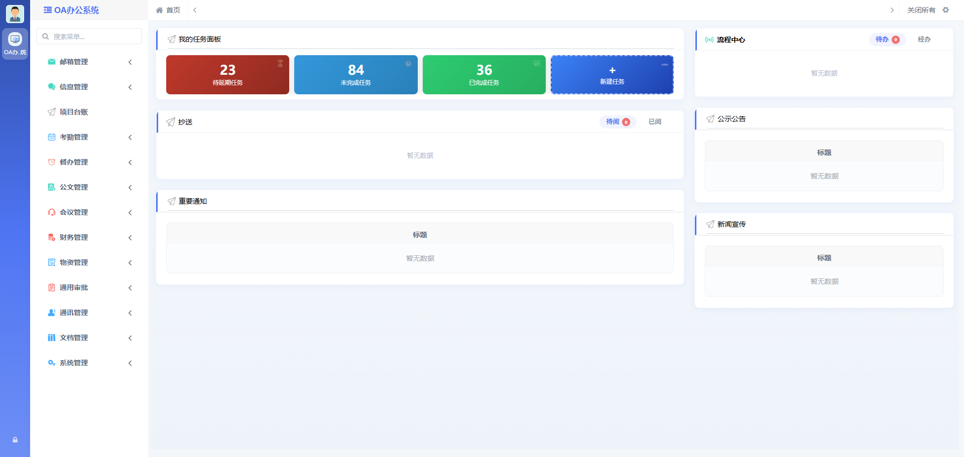Image resolution: width=964 pixels, height=457 pixels.
Task: Expand the 财务管理 menu chevron
Action: (130, 238)
